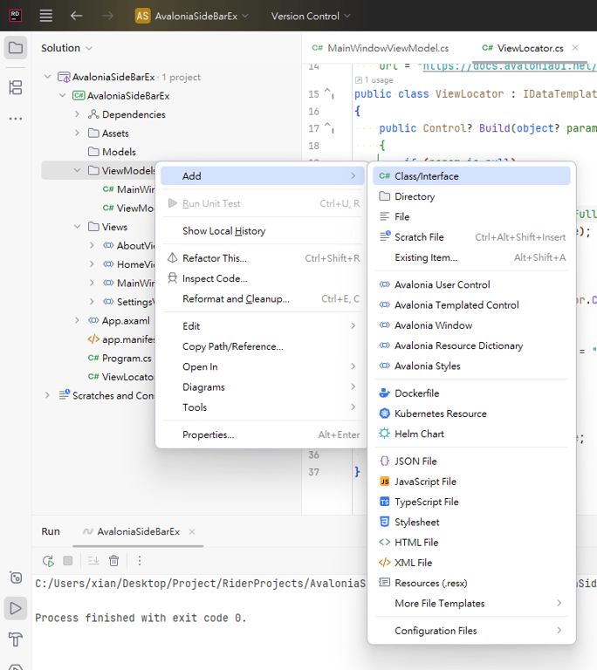597x670 pixels.
Task: Close the AvaloniaSideBarEx run tab
Action: tap(192, 531)
